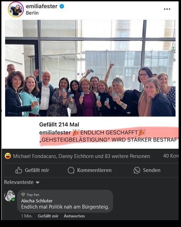Click the thumbs-up Gefällt mir icon
The width and height of the screenshot is (181, 227).
[19, 170]
